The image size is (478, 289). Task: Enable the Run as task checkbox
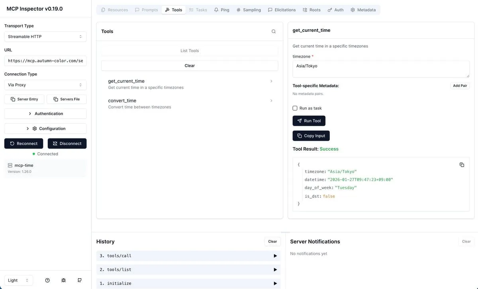(x=295, y=108)
